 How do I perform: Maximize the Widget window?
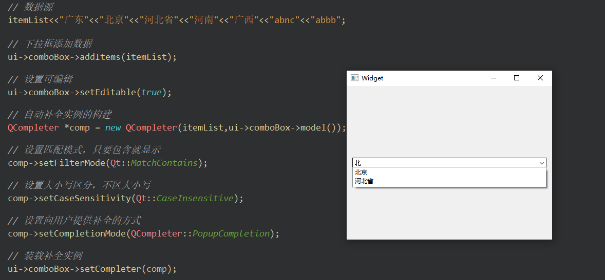pos(517,78)
